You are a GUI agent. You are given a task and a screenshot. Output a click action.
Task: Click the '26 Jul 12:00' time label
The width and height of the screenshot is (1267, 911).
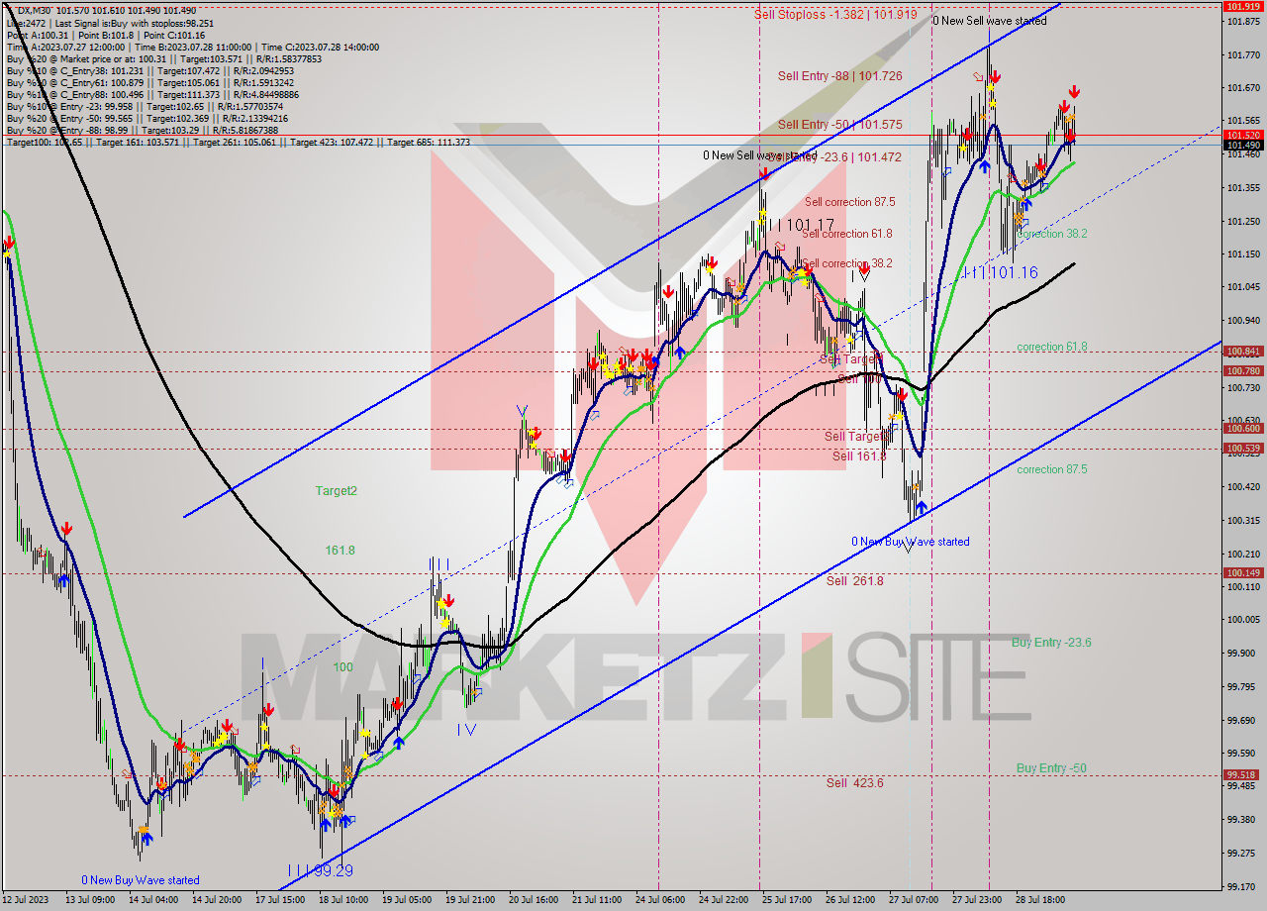pos(850,900)
